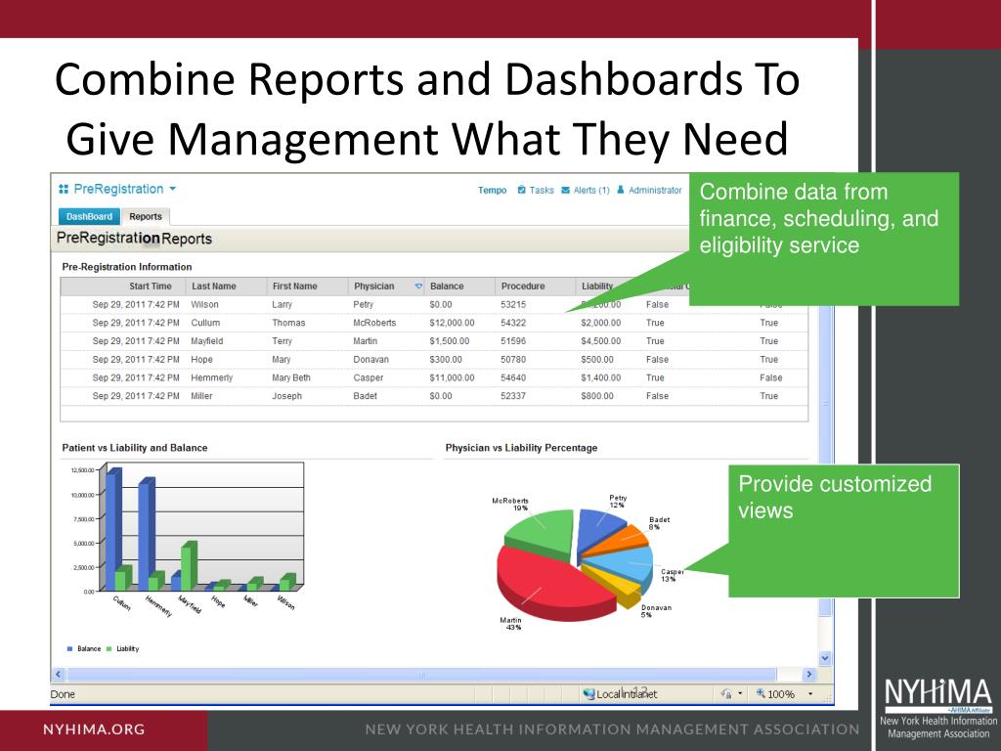Image resolution: width=1001 pixels, height=751 pixels.
Task: Click the Balance legend blue swatch
Action: pos(69,649)
